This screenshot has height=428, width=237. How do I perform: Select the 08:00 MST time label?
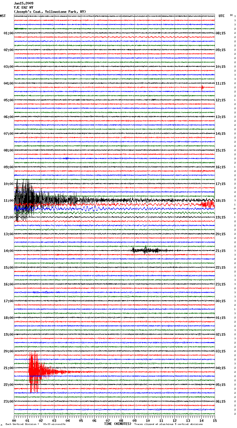pos(9,150)
